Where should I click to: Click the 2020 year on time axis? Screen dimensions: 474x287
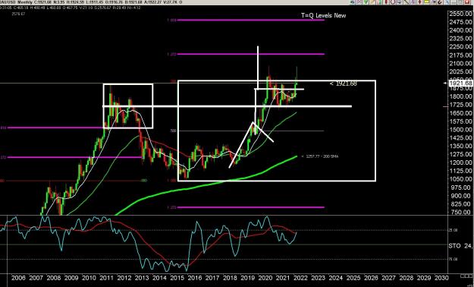click(x=265, y=278)
